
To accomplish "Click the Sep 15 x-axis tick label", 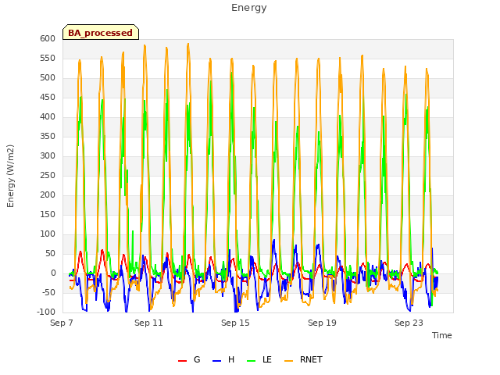I will pyautogui.click(x=235, y=323).
